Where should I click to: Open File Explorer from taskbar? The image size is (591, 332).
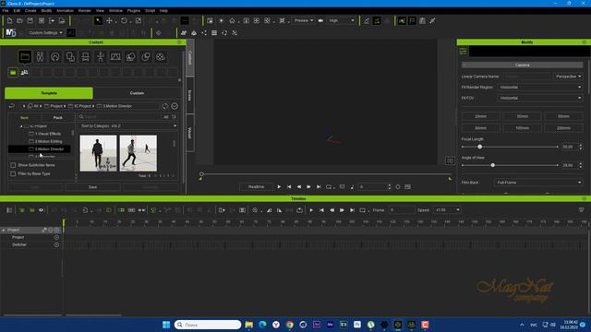tap(248, 325)
